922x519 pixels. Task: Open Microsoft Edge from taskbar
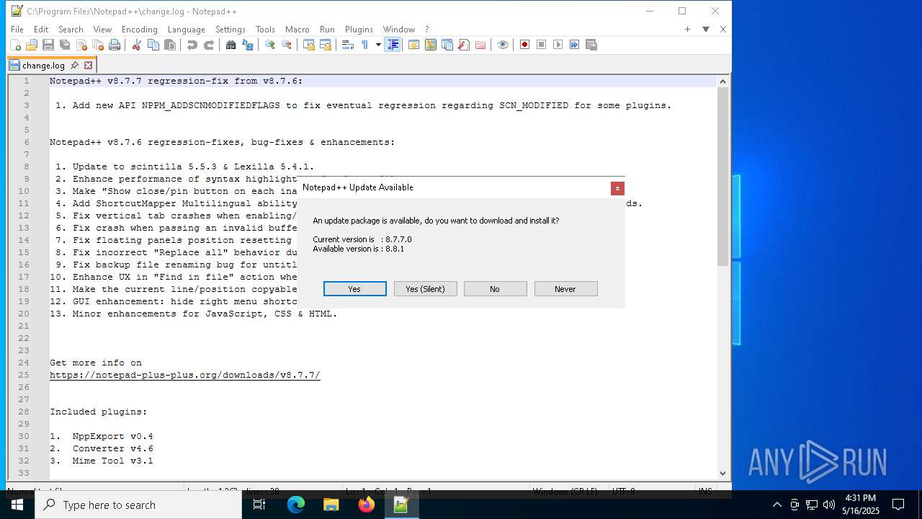coord(296,505)
